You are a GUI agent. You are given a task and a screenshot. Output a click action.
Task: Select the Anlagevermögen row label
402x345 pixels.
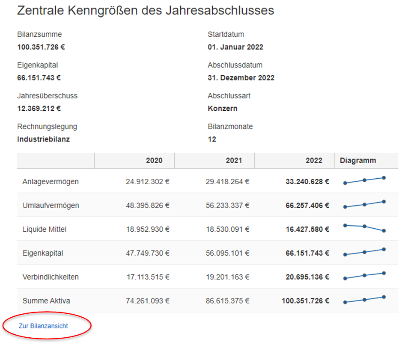point(51,182)
